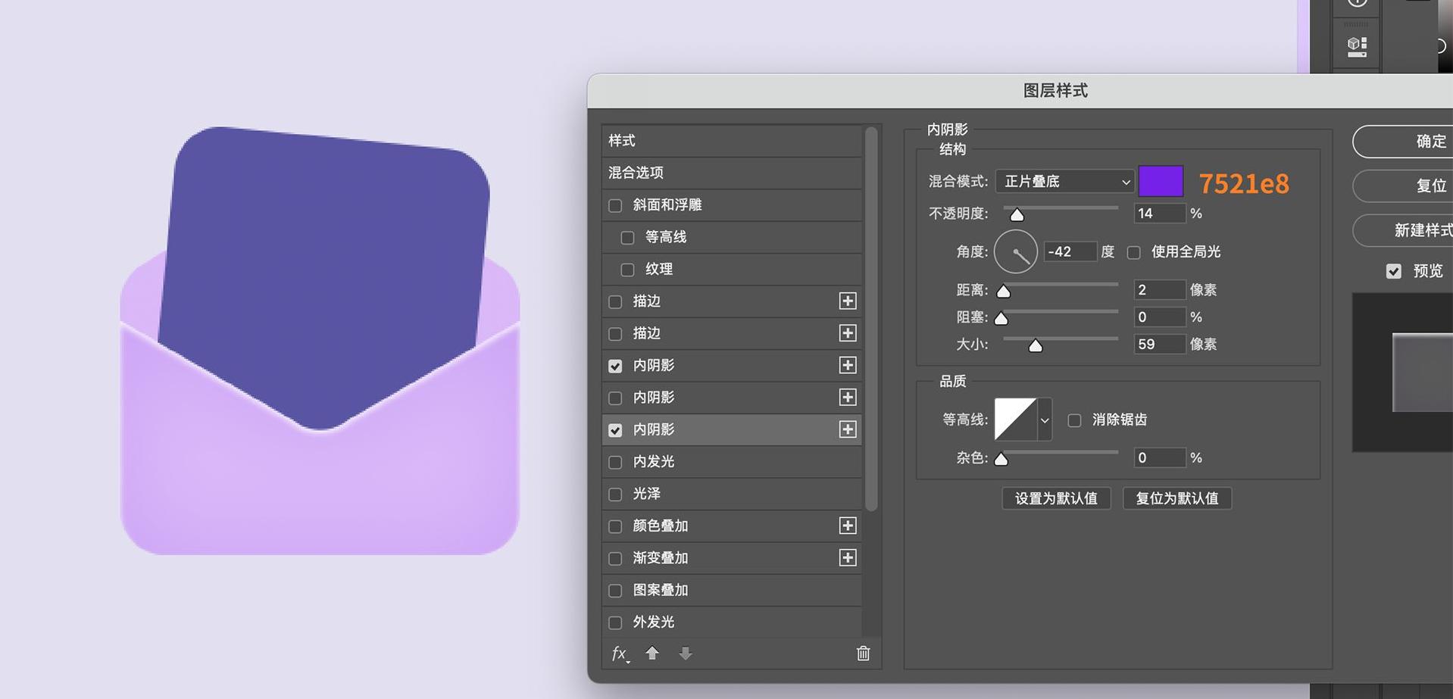This screenshot has width=1453, height=699.
Task: Open the 等高线 contour picker dropdown
Action: [1045, 420]
